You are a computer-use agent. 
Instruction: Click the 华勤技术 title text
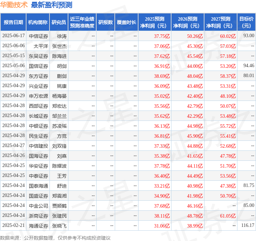coord(14,5)
